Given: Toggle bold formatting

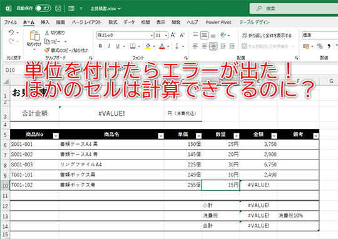Looking at the screenshot, I should 100,46.
